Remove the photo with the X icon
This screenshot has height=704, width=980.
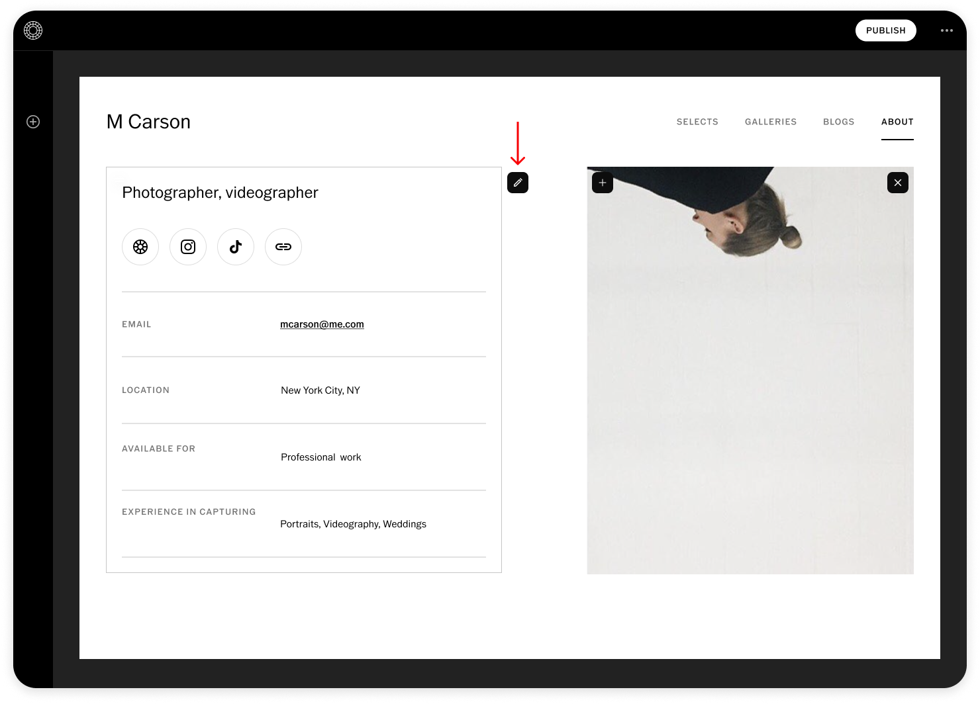pos(898,183)
